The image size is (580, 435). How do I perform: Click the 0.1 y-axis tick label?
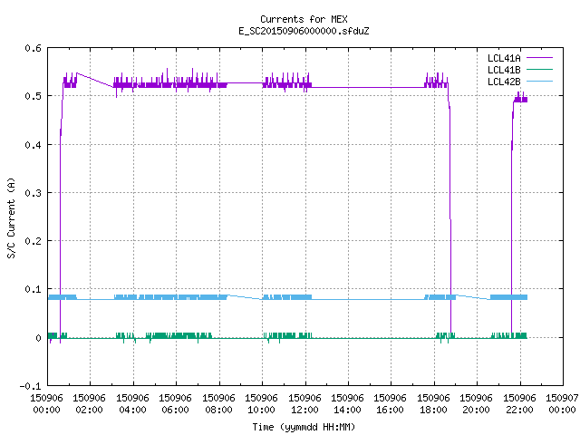coord(33,289)
